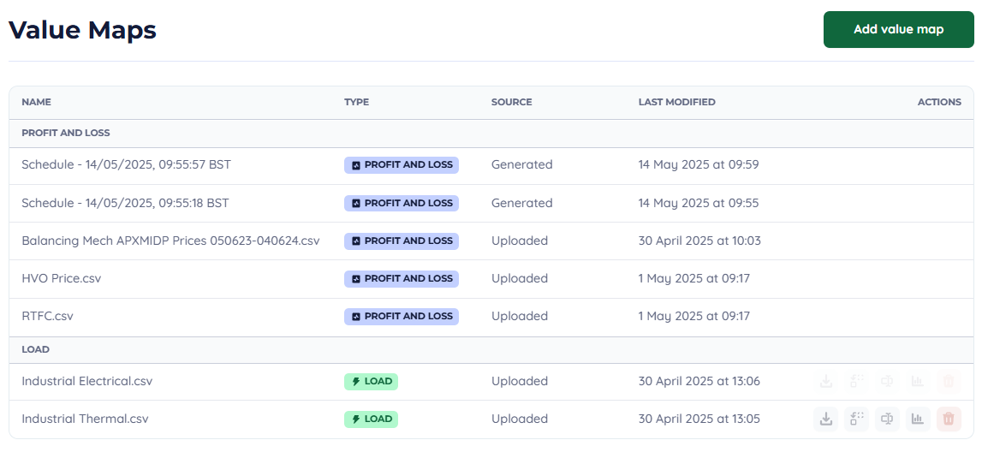
Task: Click the Type column header
Action: click(x=356, y=102)
